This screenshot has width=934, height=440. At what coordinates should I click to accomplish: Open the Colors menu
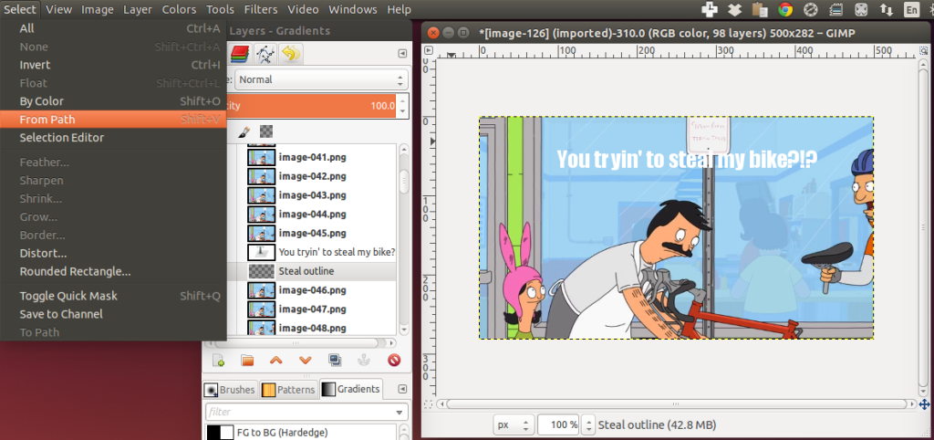point(180,9)
